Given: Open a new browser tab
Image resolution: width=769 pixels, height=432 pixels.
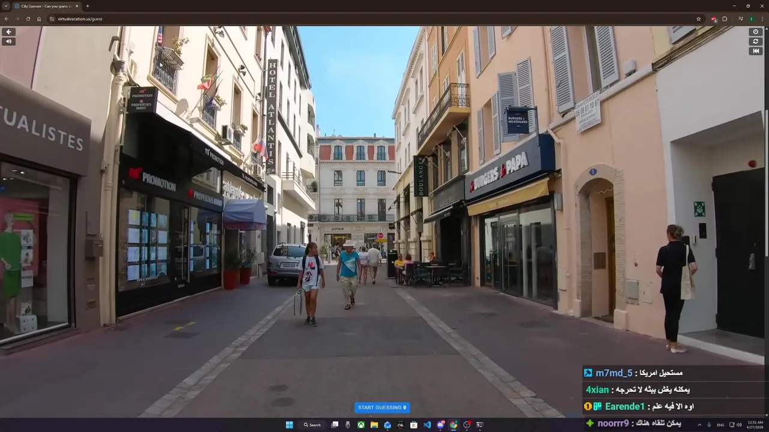Looking at the screenshot, I should [88, 6].
